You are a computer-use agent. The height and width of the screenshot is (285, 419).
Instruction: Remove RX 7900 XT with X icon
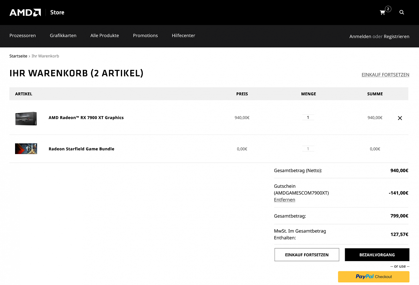[x=400, y=118]
